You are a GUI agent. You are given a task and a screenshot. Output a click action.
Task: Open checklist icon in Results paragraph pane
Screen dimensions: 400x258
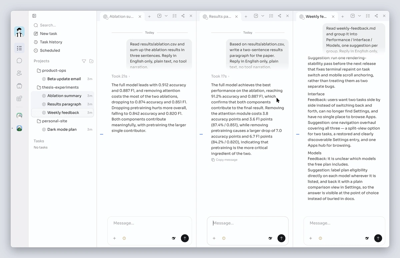(271, 16)
